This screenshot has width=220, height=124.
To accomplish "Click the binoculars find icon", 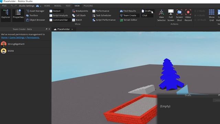I will point(37,6).
